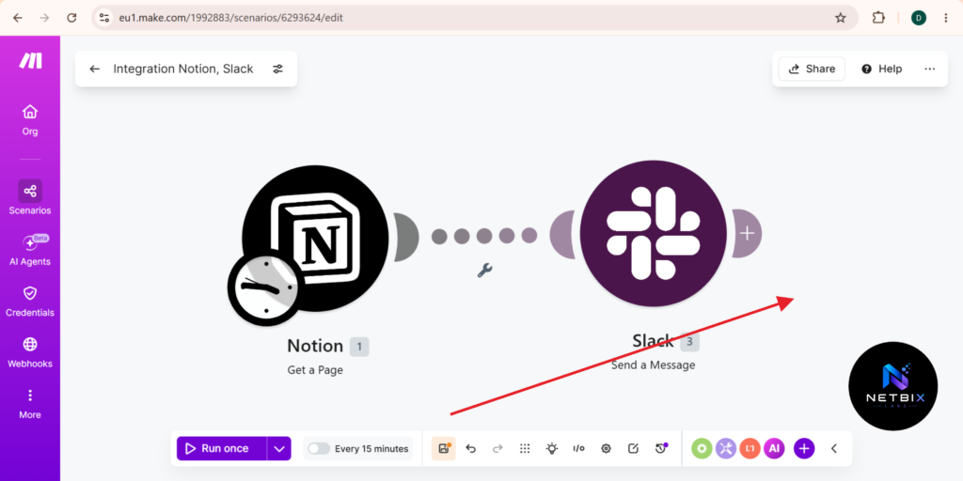Viewport: 963px width, 481px height.
Task: Open the Chrome three-dot menu
Action: tap(946, 18)
